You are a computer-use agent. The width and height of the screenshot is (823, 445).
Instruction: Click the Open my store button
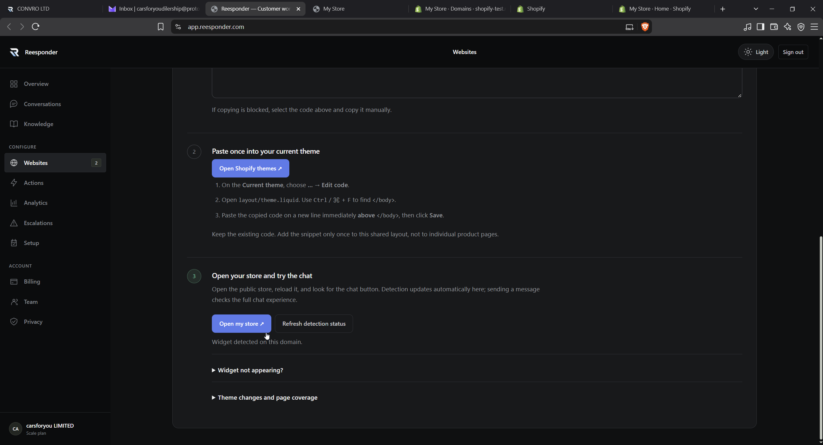coord(241,324)
